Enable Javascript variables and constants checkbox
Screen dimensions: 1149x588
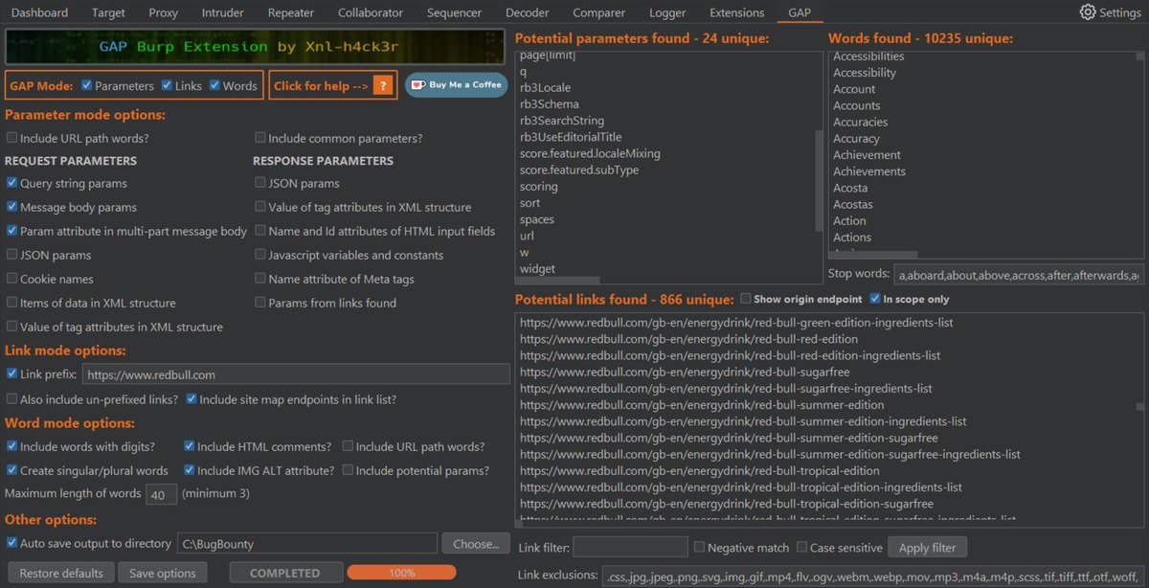(260, 255)
